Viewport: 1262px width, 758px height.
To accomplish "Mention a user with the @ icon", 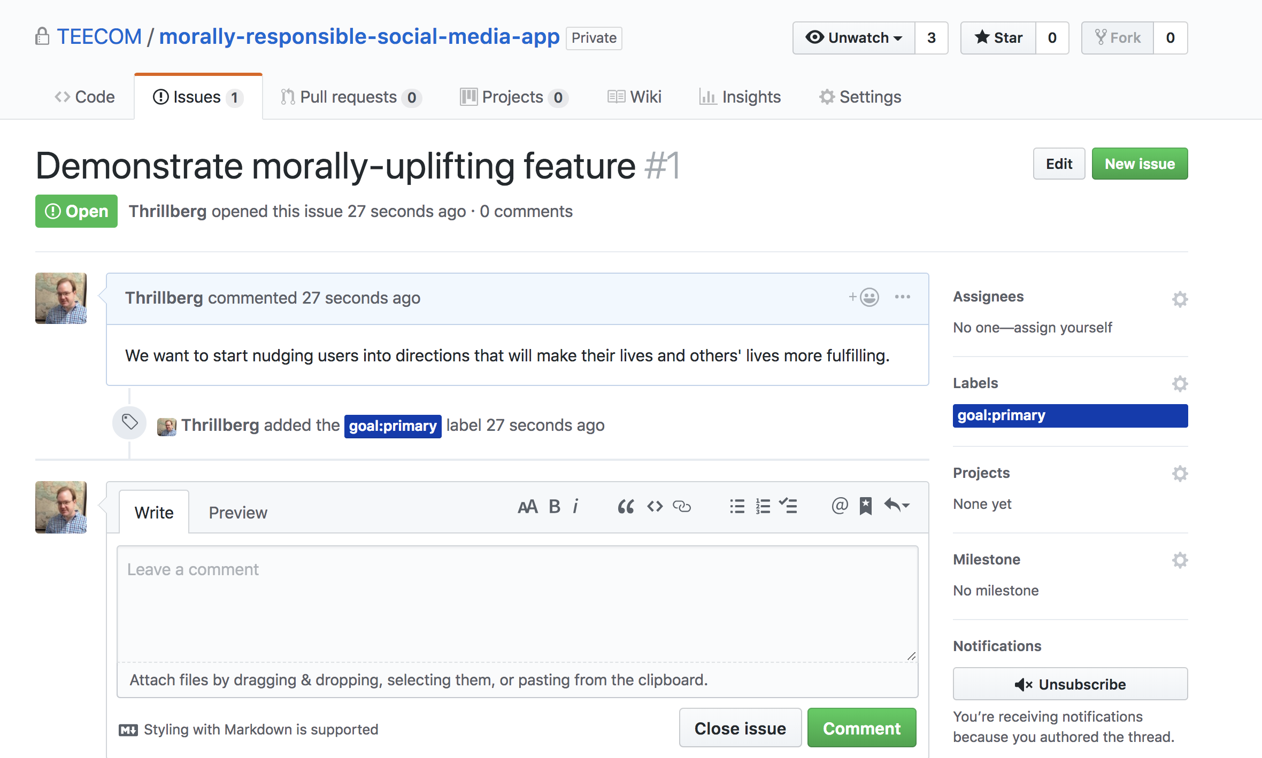I will (840, 506).
